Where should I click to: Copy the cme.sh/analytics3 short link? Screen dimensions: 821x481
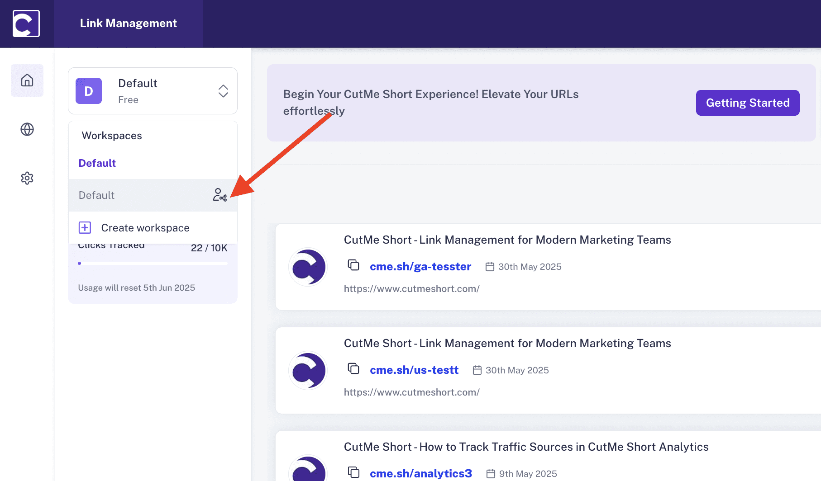pos(353,472)
